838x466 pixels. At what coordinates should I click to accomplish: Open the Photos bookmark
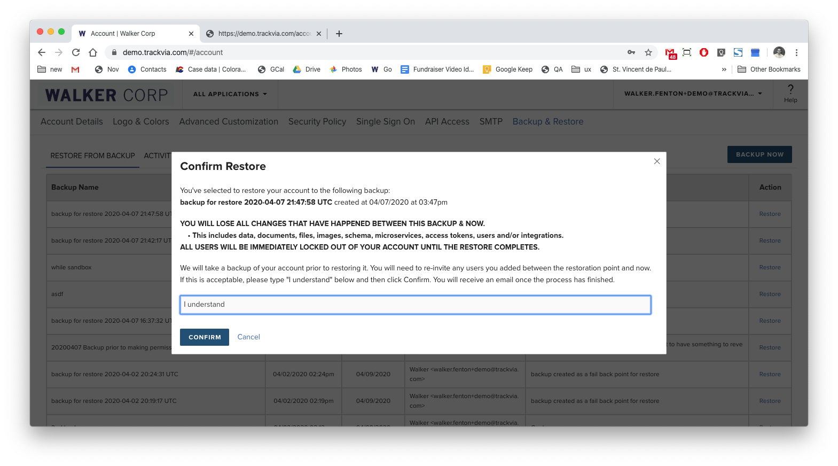(346, 69)
